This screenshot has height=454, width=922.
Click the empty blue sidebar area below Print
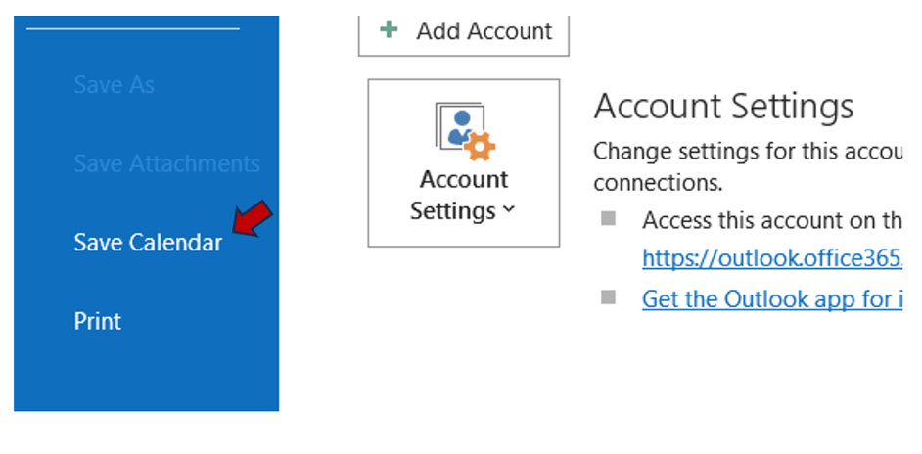pyautogui.click(x=147, y=377)
